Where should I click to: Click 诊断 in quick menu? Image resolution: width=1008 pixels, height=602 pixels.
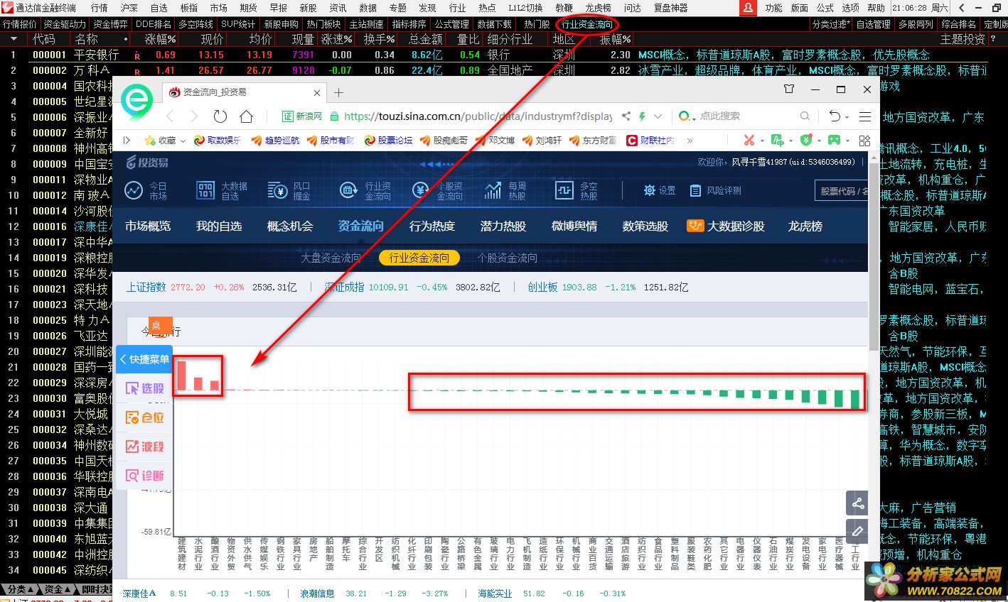145,476
